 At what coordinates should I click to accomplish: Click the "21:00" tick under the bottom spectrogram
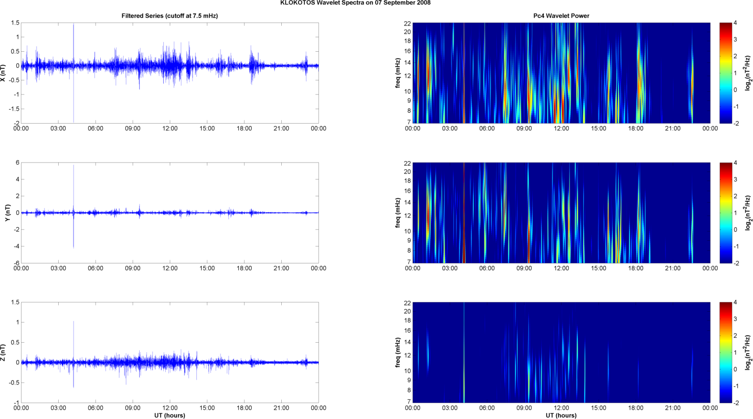pos(673,408)
